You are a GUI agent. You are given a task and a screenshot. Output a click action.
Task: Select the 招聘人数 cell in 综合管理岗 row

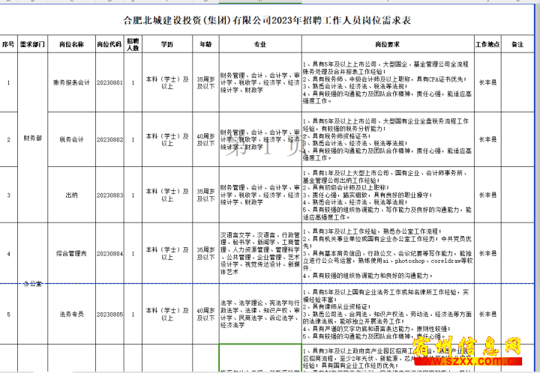pyautogui.click(x=133, y=253)
